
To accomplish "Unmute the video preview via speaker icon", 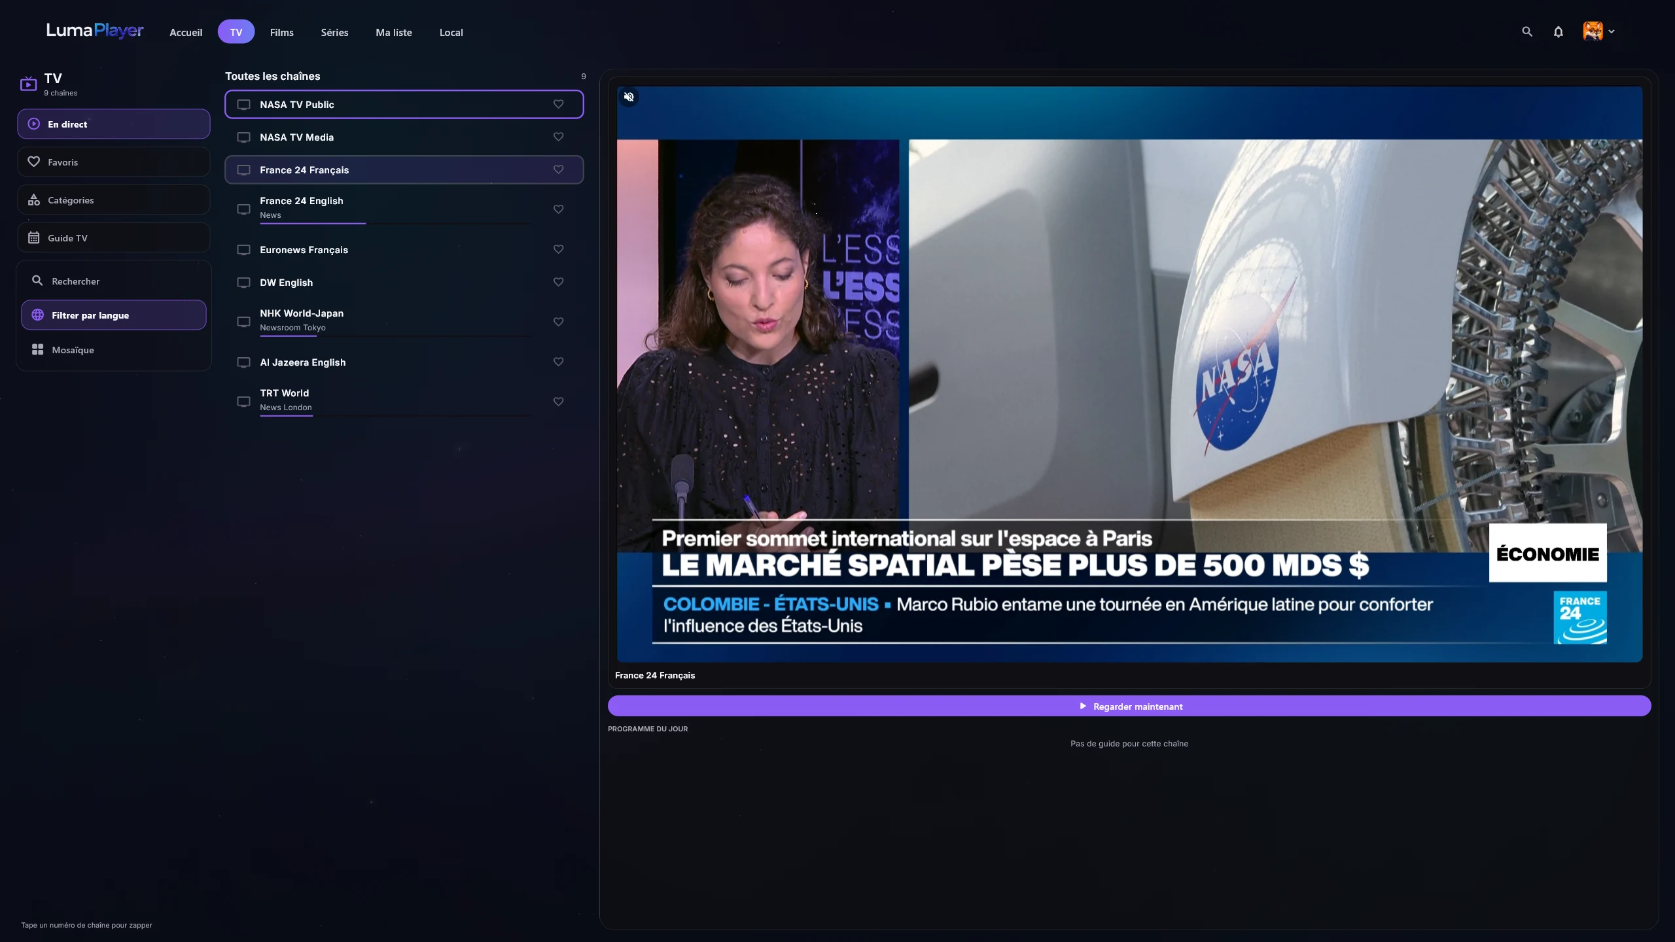I will (629, 97).
